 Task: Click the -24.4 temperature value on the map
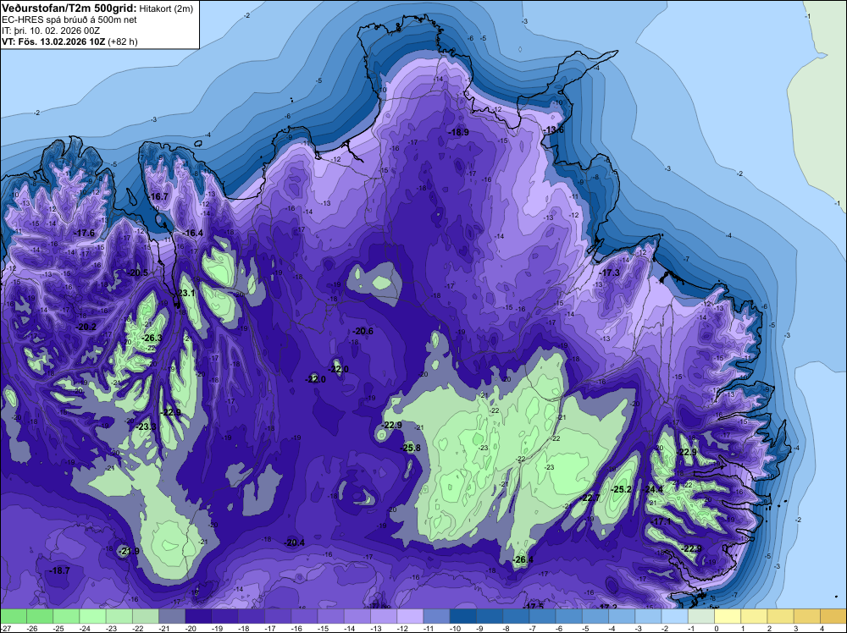click(x=653, y=489)
